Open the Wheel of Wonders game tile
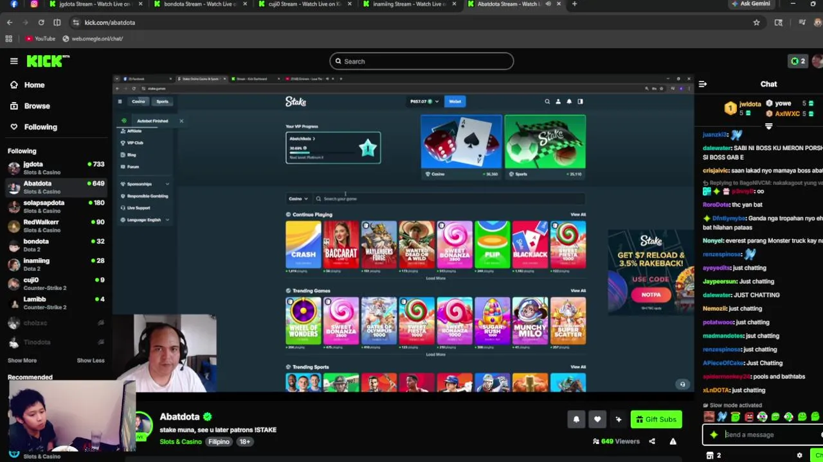The width and height of the screenshot is (823, 462). point(303,321)
